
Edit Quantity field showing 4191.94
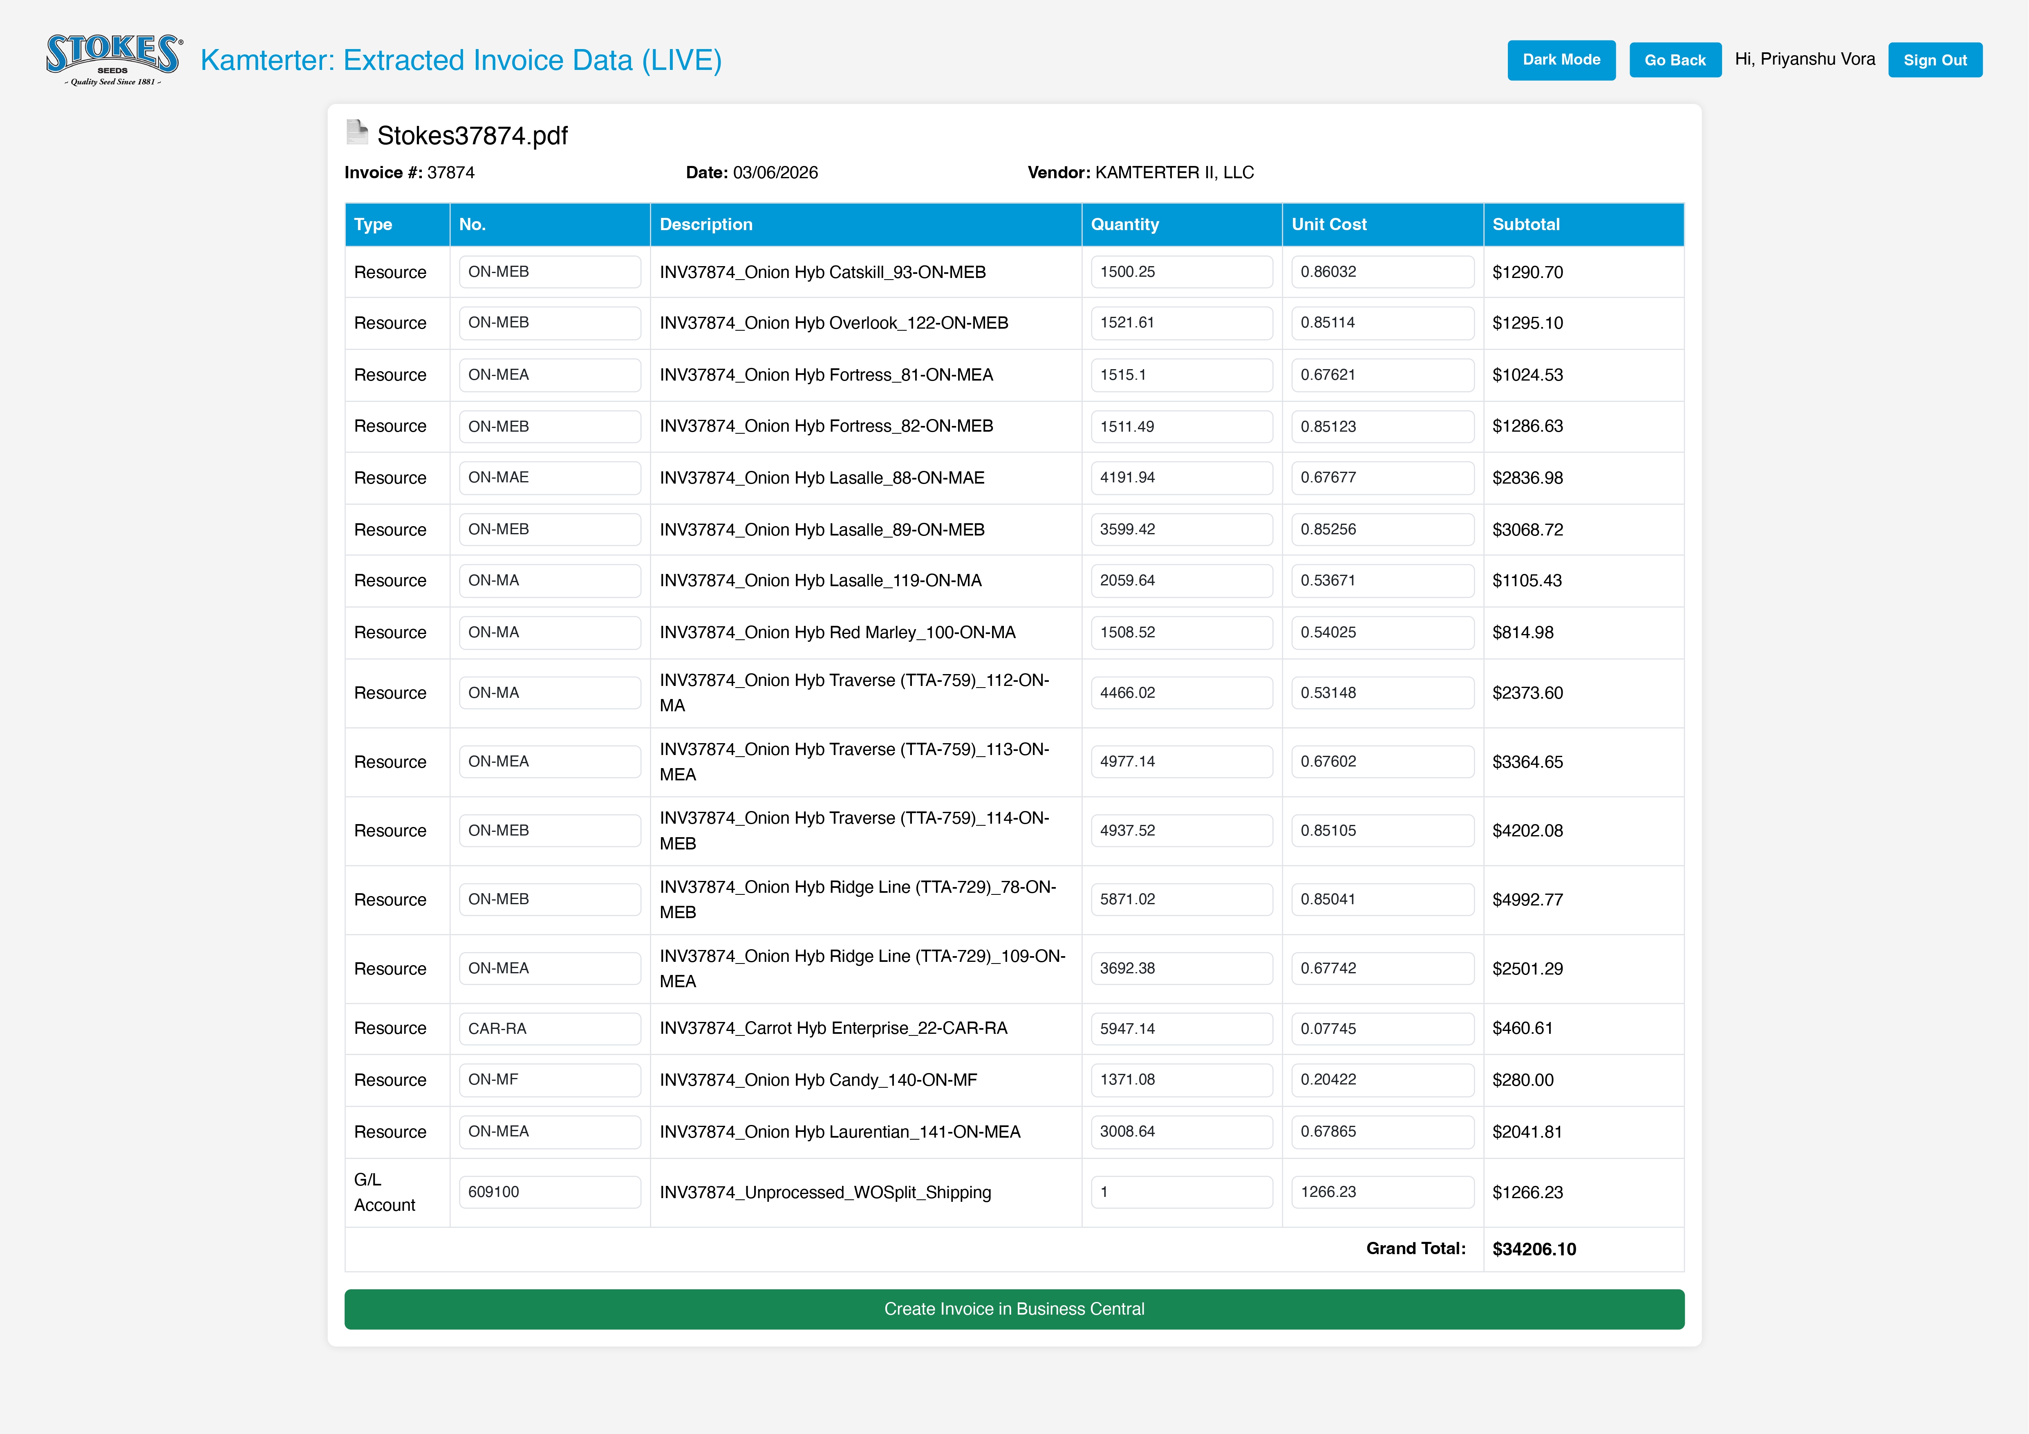tap(1182, 478)
